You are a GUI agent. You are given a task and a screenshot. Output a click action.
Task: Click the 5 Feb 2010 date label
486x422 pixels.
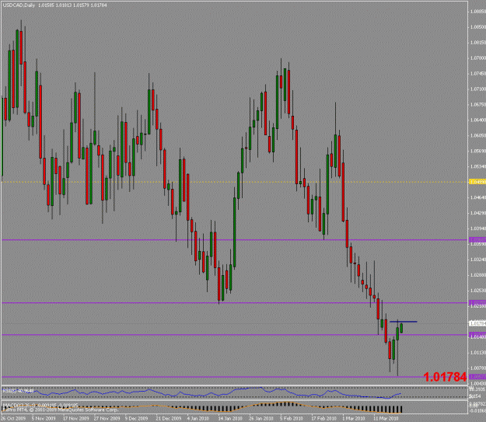click(291, 418)
